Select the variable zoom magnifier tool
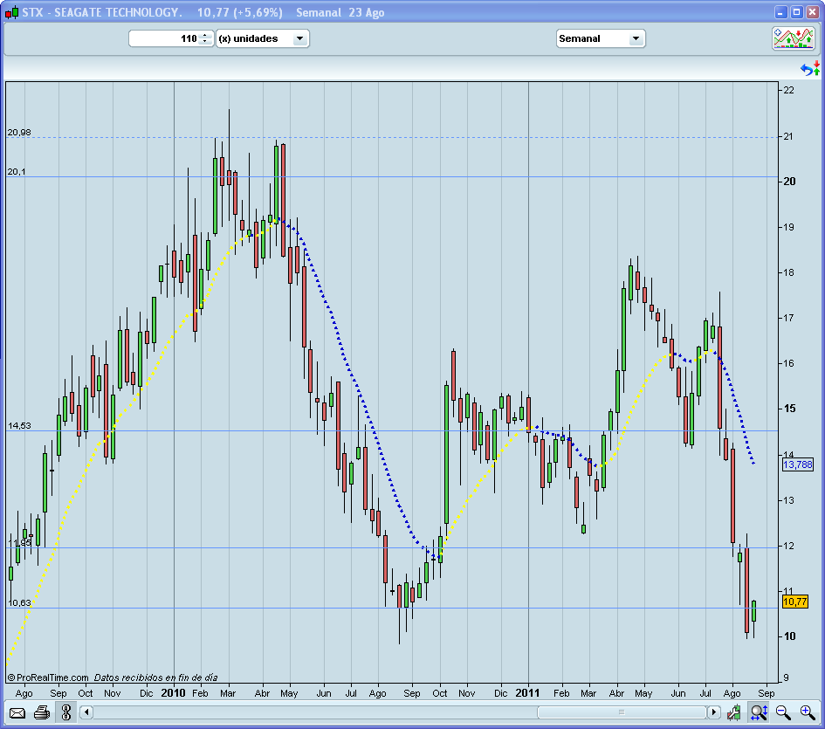 [759, 712]
